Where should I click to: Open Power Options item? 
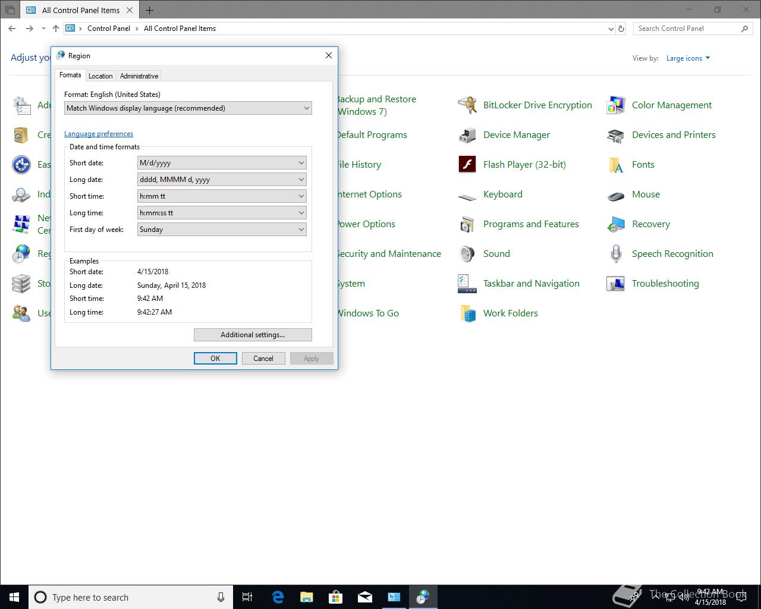click(366, 224)
